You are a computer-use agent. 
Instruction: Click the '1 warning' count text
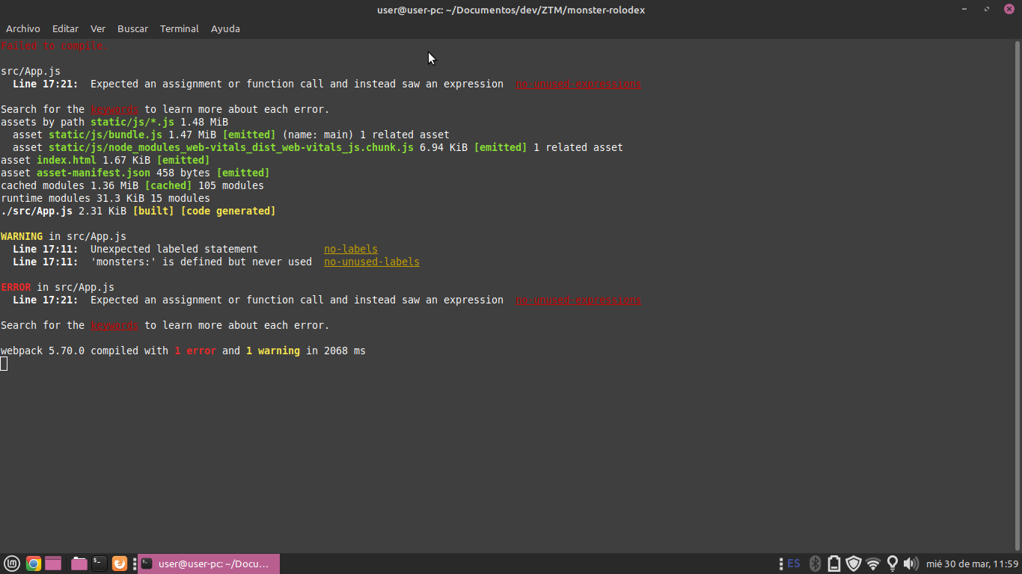click(x=273, y=351)
